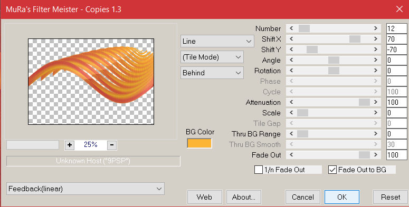The width and height of the screenshot is (409, 207).
Task: Click left arrow of Number slider
Action: coord(291,28)
